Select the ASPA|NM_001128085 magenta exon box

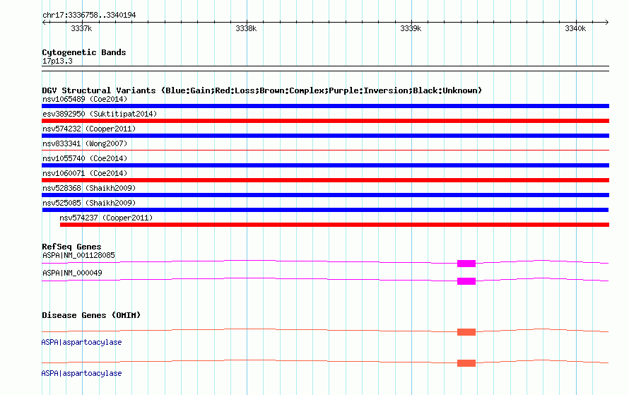466,264
